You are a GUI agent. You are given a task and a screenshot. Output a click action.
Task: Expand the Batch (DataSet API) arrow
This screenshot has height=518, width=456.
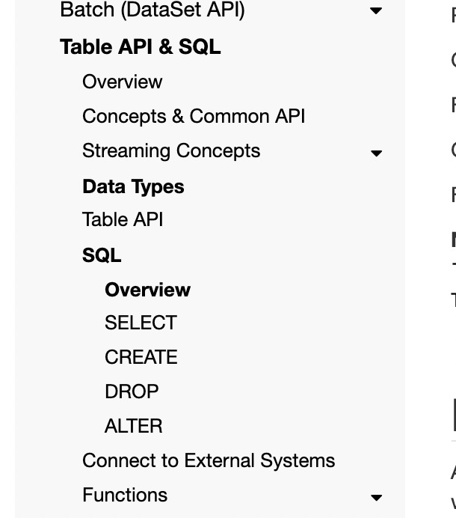click(376, 11)
